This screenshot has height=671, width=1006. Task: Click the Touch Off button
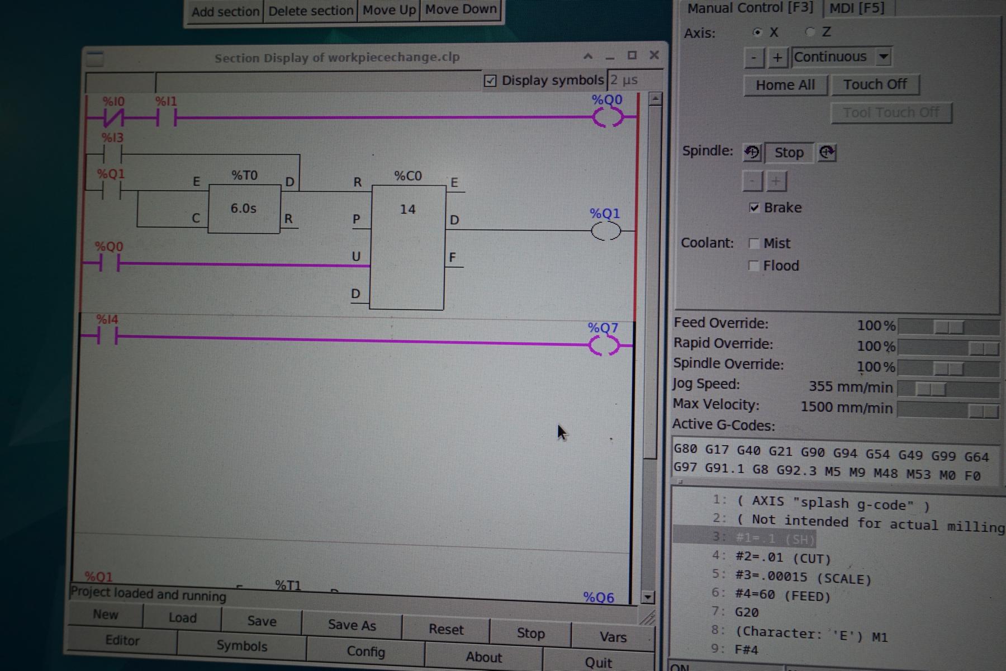click(x=875, y=85)
